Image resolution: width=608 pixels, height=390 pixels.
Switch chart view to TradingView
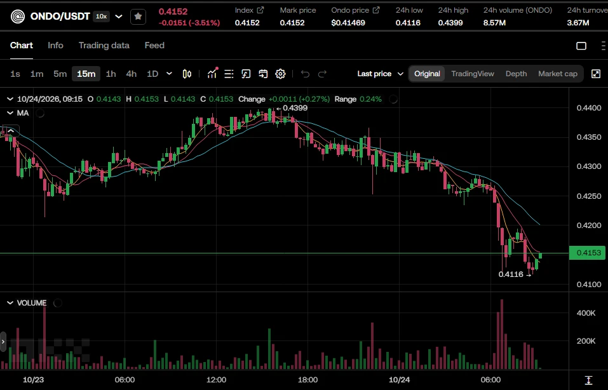tap(472, 74)
